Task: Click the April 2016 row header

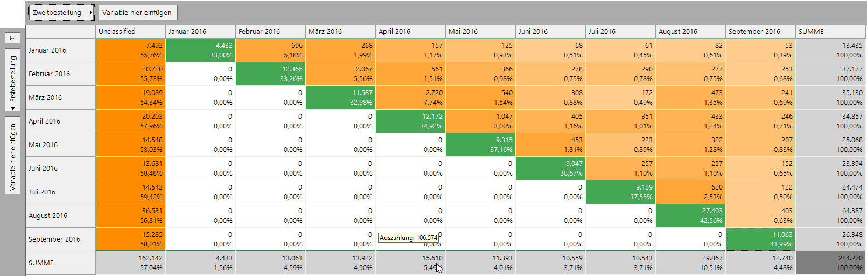Action: pyautogui.click(x=61, y=121)
